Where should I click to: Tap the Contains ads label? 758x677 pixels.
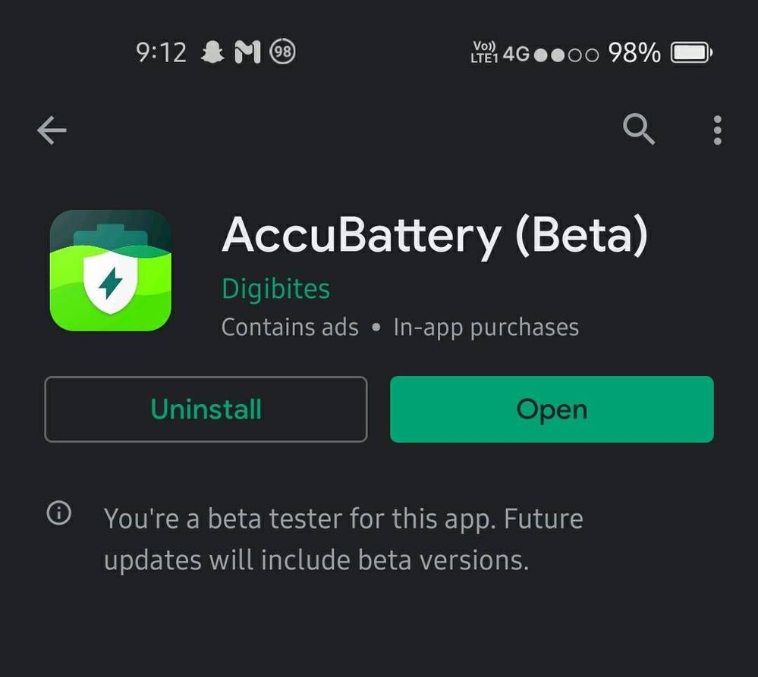click(290, 327)
